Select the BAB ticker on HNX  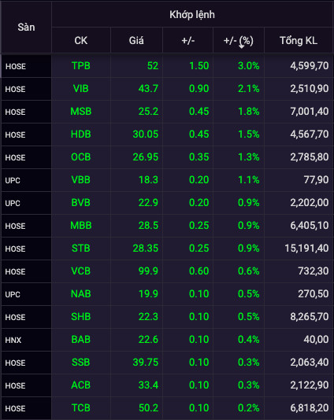click(81, 339)
